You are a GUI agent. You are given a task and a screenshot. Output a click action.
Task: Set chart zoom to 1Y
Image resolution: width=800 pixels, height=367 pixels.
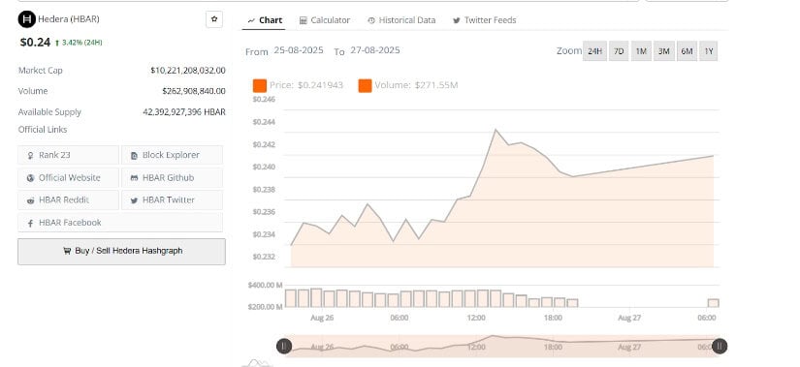[709, 51]
